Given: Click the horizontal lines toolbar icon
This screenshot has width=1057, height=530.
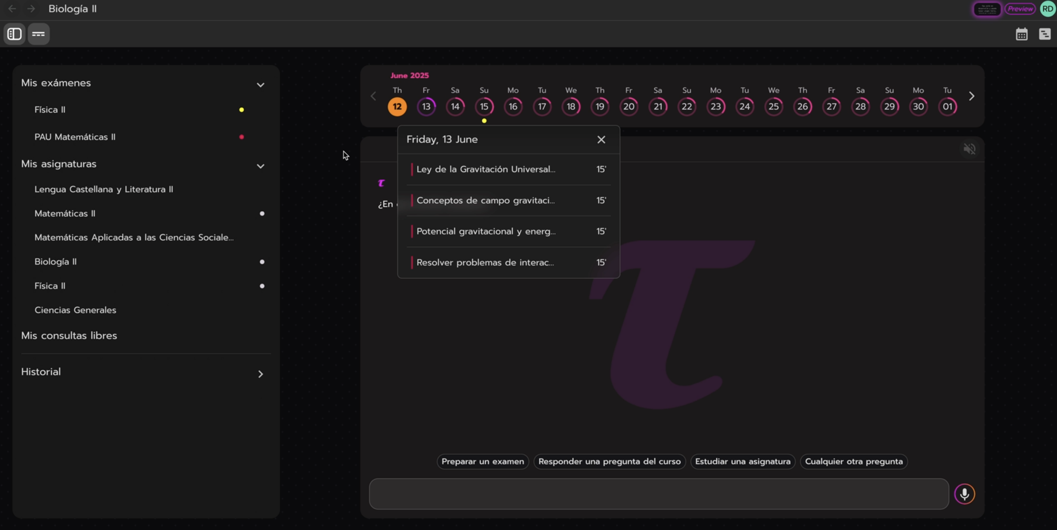Looking at the screenshot, I should [38, 34].
